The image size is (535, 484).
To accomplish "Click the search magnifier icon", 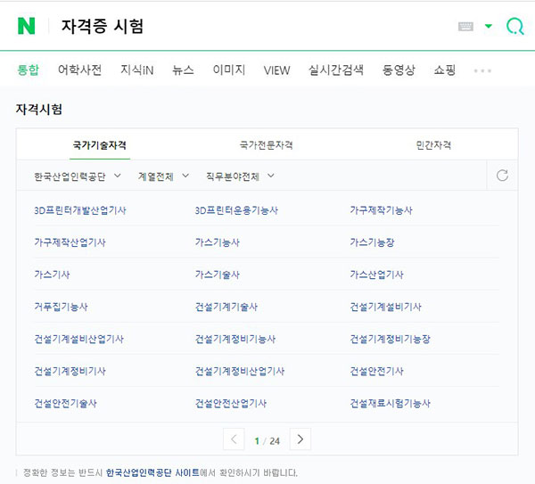I will click(x=514, y=27).
